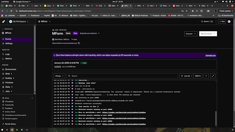The width and height of the screenshot is (235, 132).
Task: Open Disks in the sidebar
Action: tap(8, 87)
